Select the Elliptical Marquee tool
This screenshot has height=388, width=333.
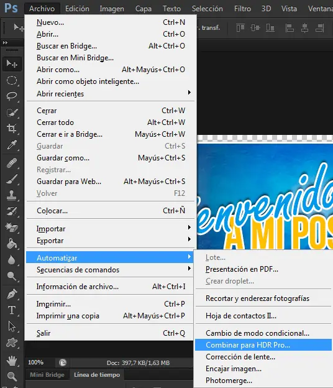point(12,80)
